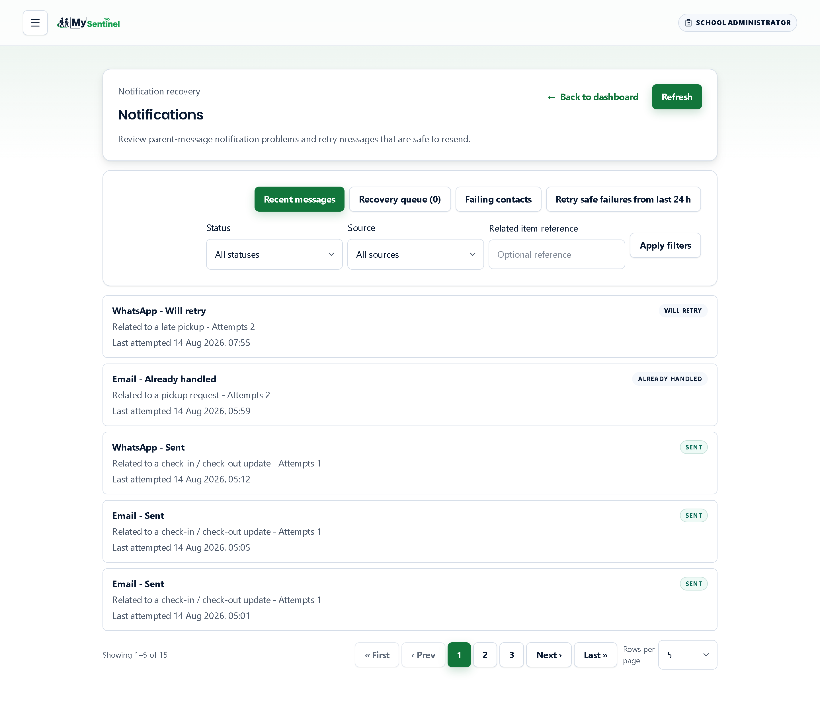
Task: Click the Notifications page heading
Action: [160, 115]
